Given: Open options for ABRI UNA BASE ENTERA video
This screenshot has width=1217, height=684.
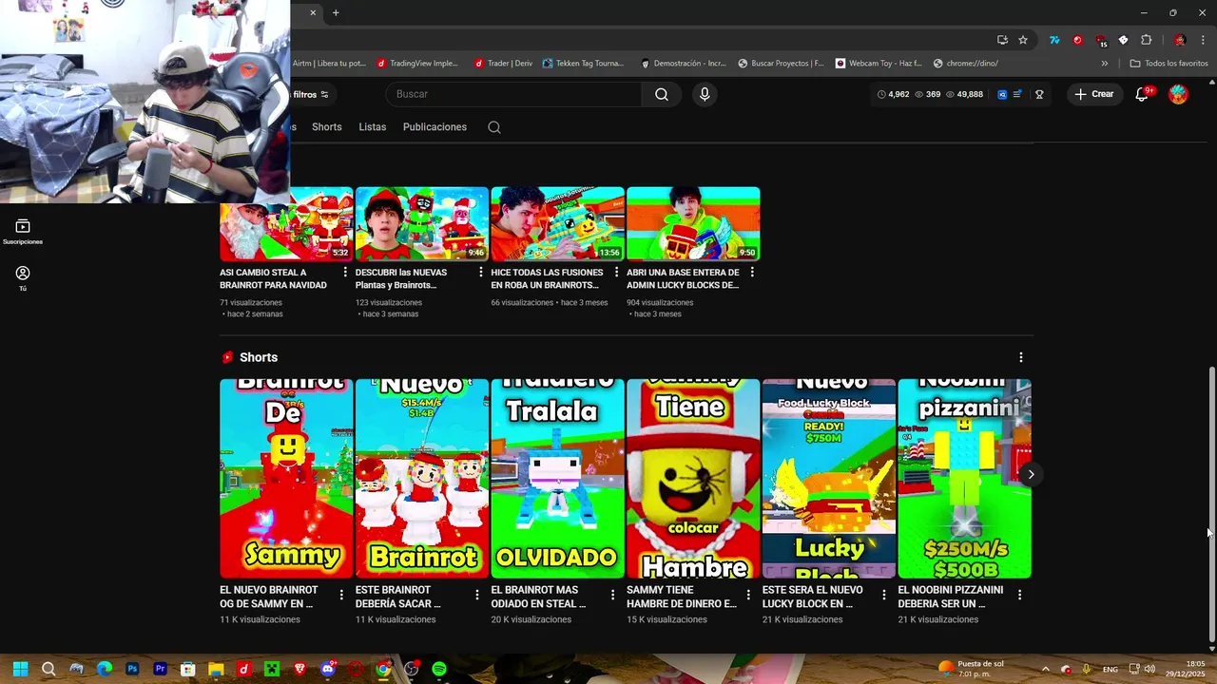Looking at the screenshot, I should [x=751, y=273].
